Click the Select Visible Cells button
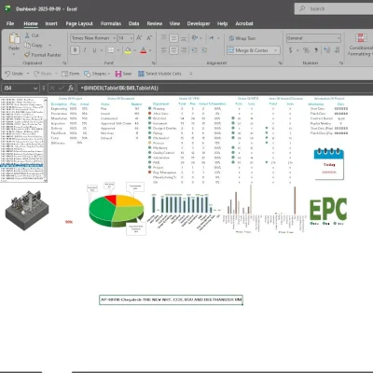 (x=159, y=74)
